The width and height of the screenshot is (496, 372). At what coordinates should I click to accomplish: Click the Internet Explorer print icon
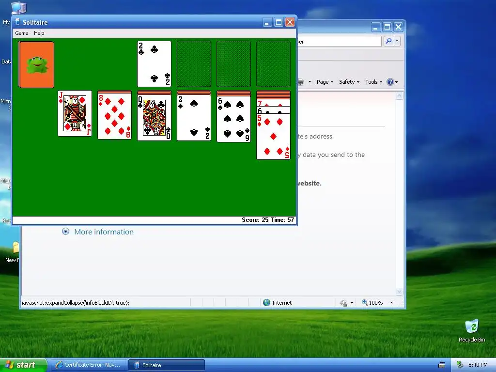point(300,82)
